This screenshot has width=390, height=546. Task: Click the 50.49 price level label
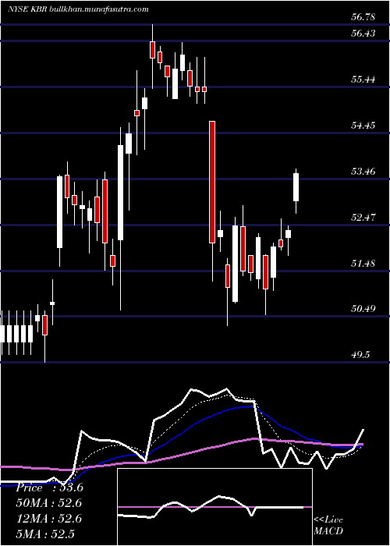point(363,309)
